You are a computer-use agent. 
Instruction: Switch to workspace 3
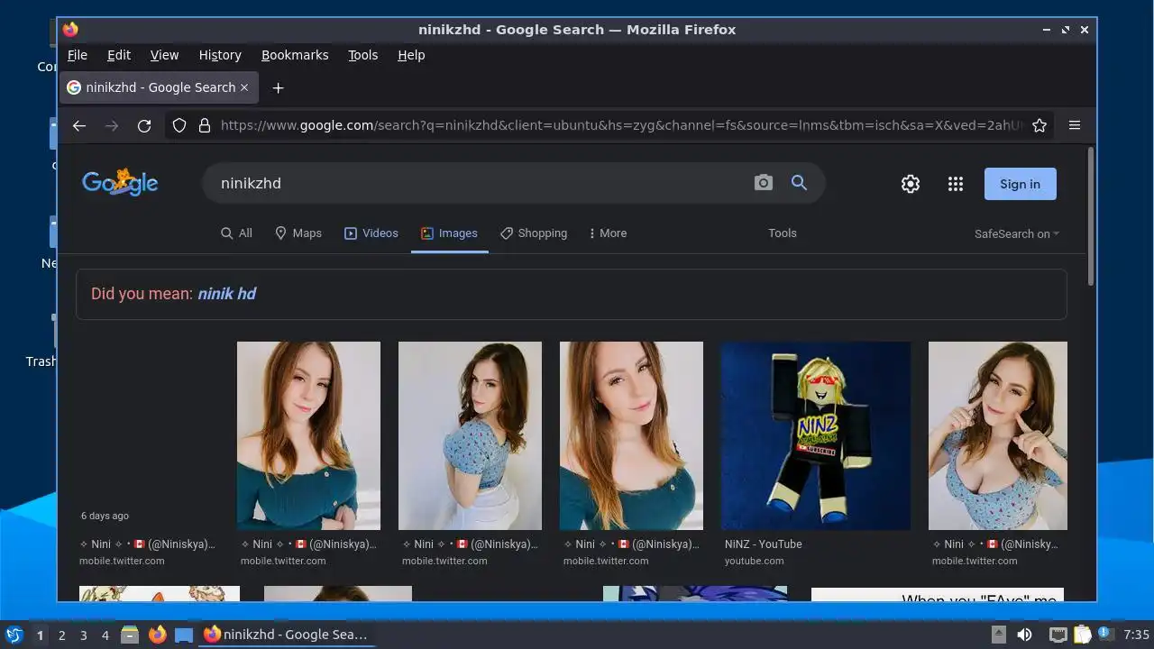(83, 635)
